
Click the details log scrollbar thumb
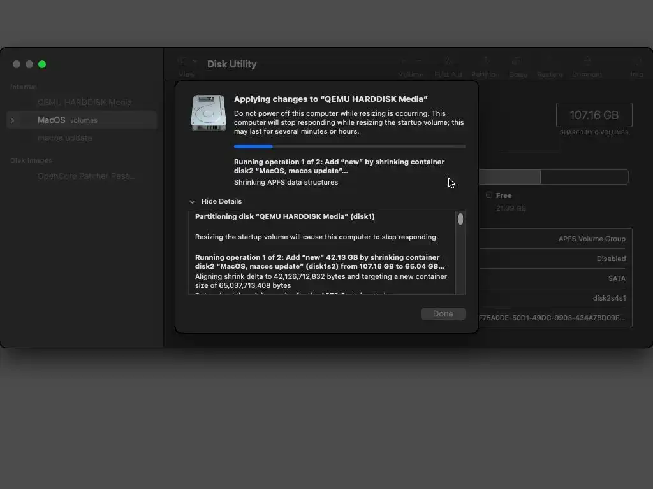point(460,219)
